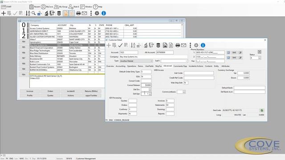Viewport: 285px width, 160px height.
Task: Click the printer icon in Customer Detail toolbar
Action: pyautogui.click(x=178, y=45)
